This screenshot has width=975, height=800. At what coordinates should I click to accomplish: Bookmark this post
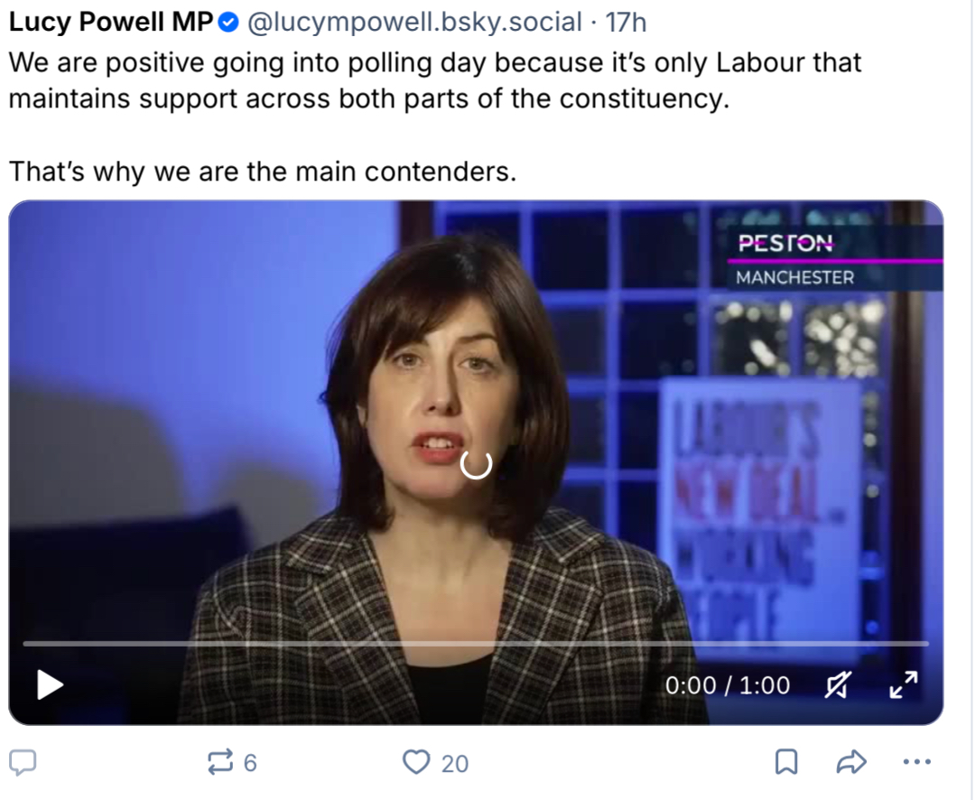[786, 763]
